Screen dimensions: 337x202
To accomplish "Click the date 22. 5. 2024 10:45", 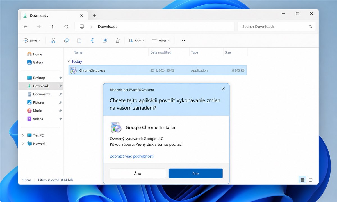I will (162, 70).
